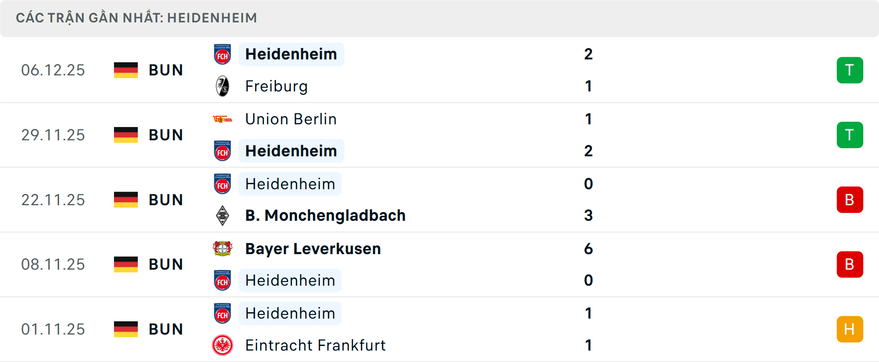Open the highlighted Heidenheim team link
879x362 pixels.
tap(291, 53)
